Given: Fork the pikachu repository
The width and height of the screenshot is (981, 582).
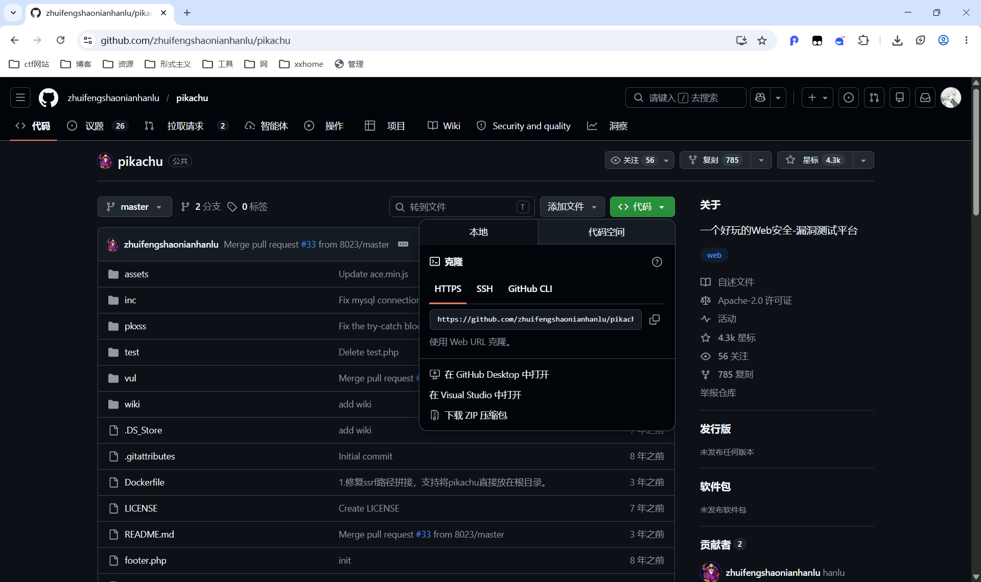Looking at the screenshot, I should 715,160.
